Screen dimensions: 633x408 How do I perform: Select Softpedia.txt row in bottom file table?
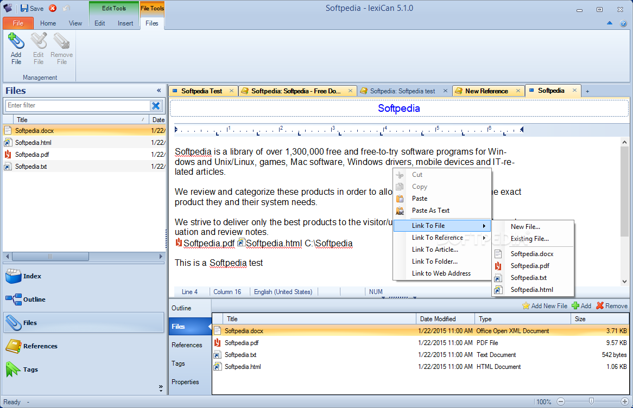coord(420,355)
